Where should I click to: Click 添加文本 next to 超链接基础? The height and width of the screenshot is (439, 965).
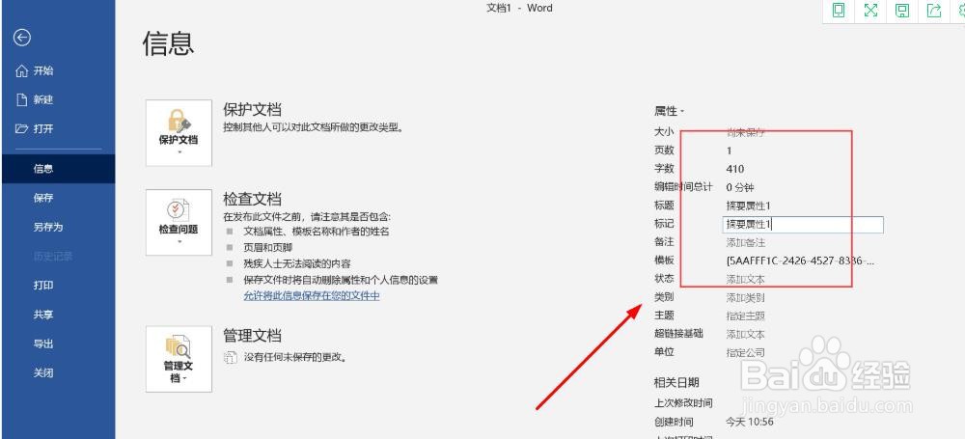coord(746,335)
